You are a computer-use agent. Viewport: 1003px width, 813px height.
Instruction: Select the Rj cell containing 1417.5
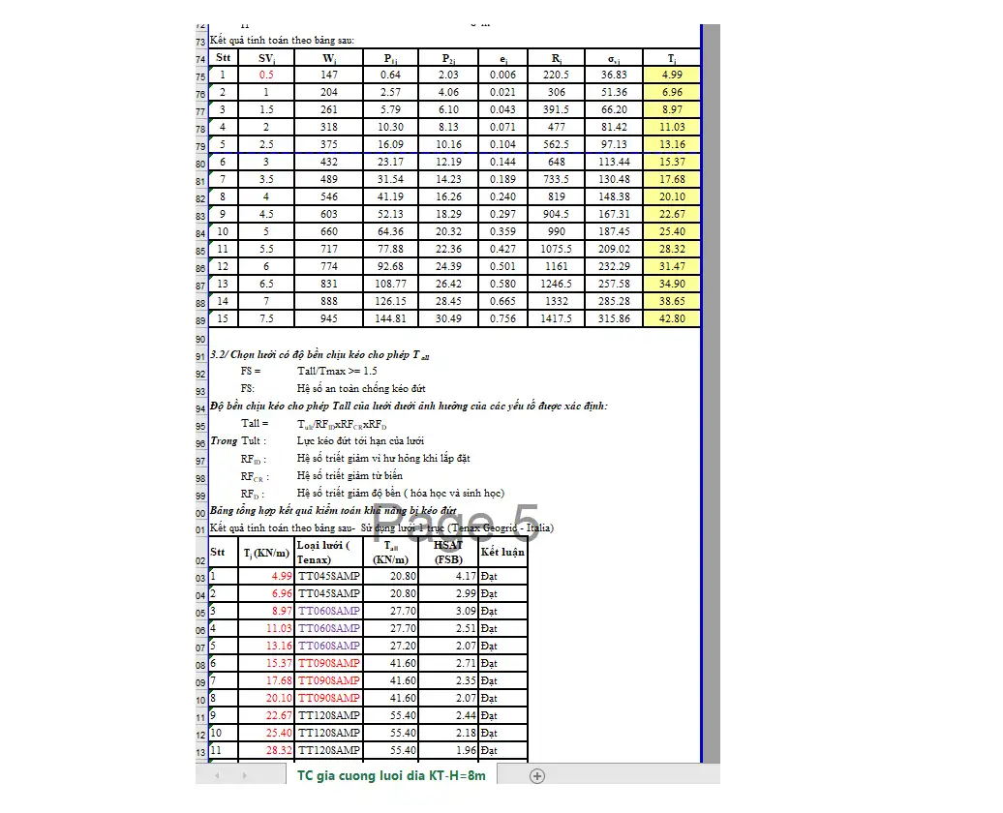[556, 318]
